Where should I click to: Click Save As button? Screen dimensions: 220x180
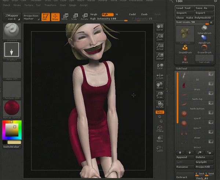click(205, 8)
